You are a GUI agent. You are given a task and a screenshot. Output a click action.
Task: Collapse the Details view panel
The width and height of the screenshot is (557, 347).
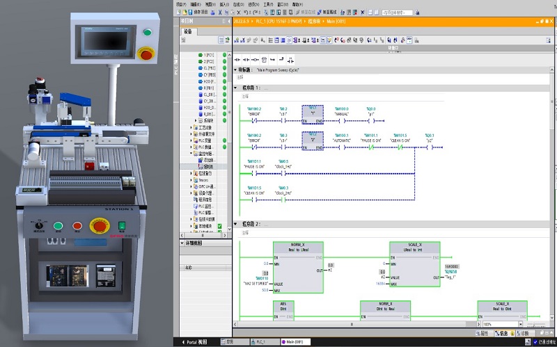182,243
